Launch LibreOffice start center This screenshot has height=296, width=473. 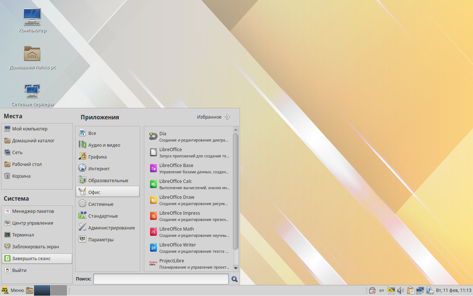coord(189,152)
